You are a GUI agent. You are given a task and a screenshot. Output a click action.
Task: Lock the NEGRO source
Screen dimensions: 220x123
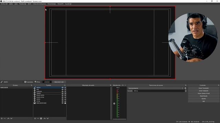(x=65, y=87)
